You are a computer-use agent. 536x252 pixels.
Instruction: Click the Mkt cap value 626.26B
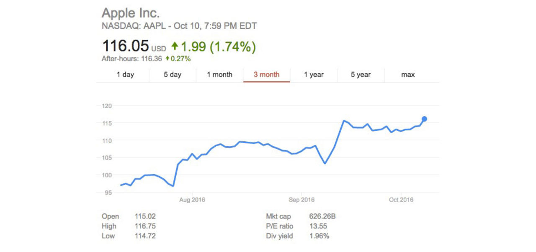tap(322, 216)
